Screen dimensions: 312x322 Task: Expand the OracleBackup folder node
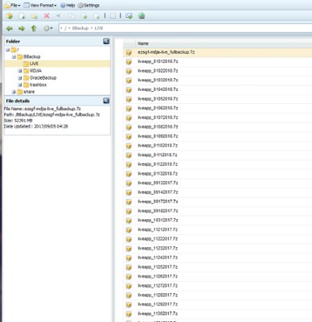(20, 78)
